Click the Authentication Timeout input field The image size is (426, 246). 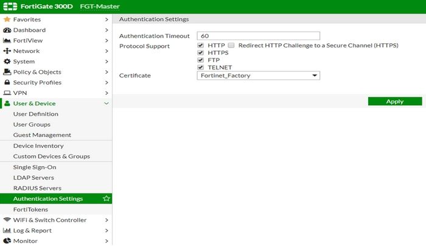point(259,36)
